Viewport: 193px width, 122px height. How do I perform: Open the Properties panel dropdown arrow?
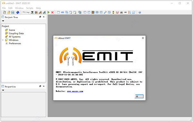[x=3, y=90]
